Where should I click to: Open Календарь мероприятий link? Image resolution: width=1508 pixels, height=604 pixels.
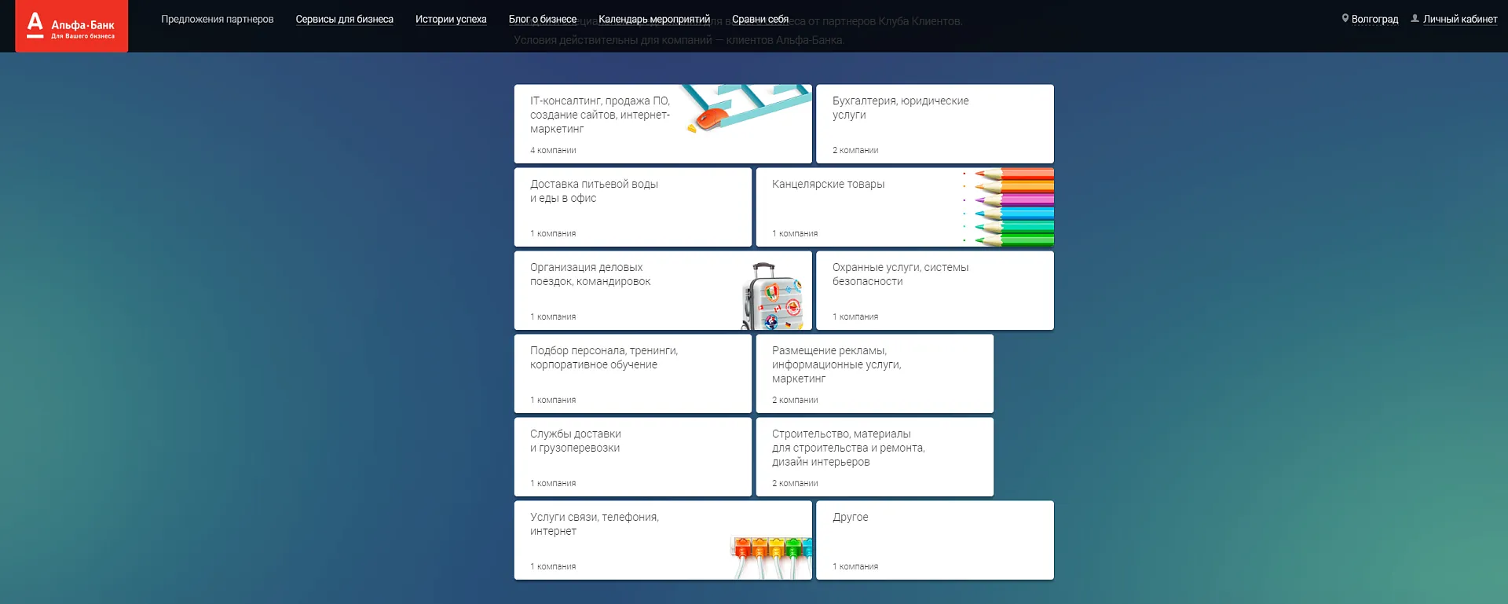pos(653,20)
